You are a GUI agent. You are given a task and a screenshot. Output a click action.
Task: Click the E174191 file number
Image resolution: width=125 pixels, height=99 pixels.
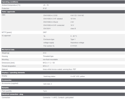pyautogui.click(x=74, y=46)
